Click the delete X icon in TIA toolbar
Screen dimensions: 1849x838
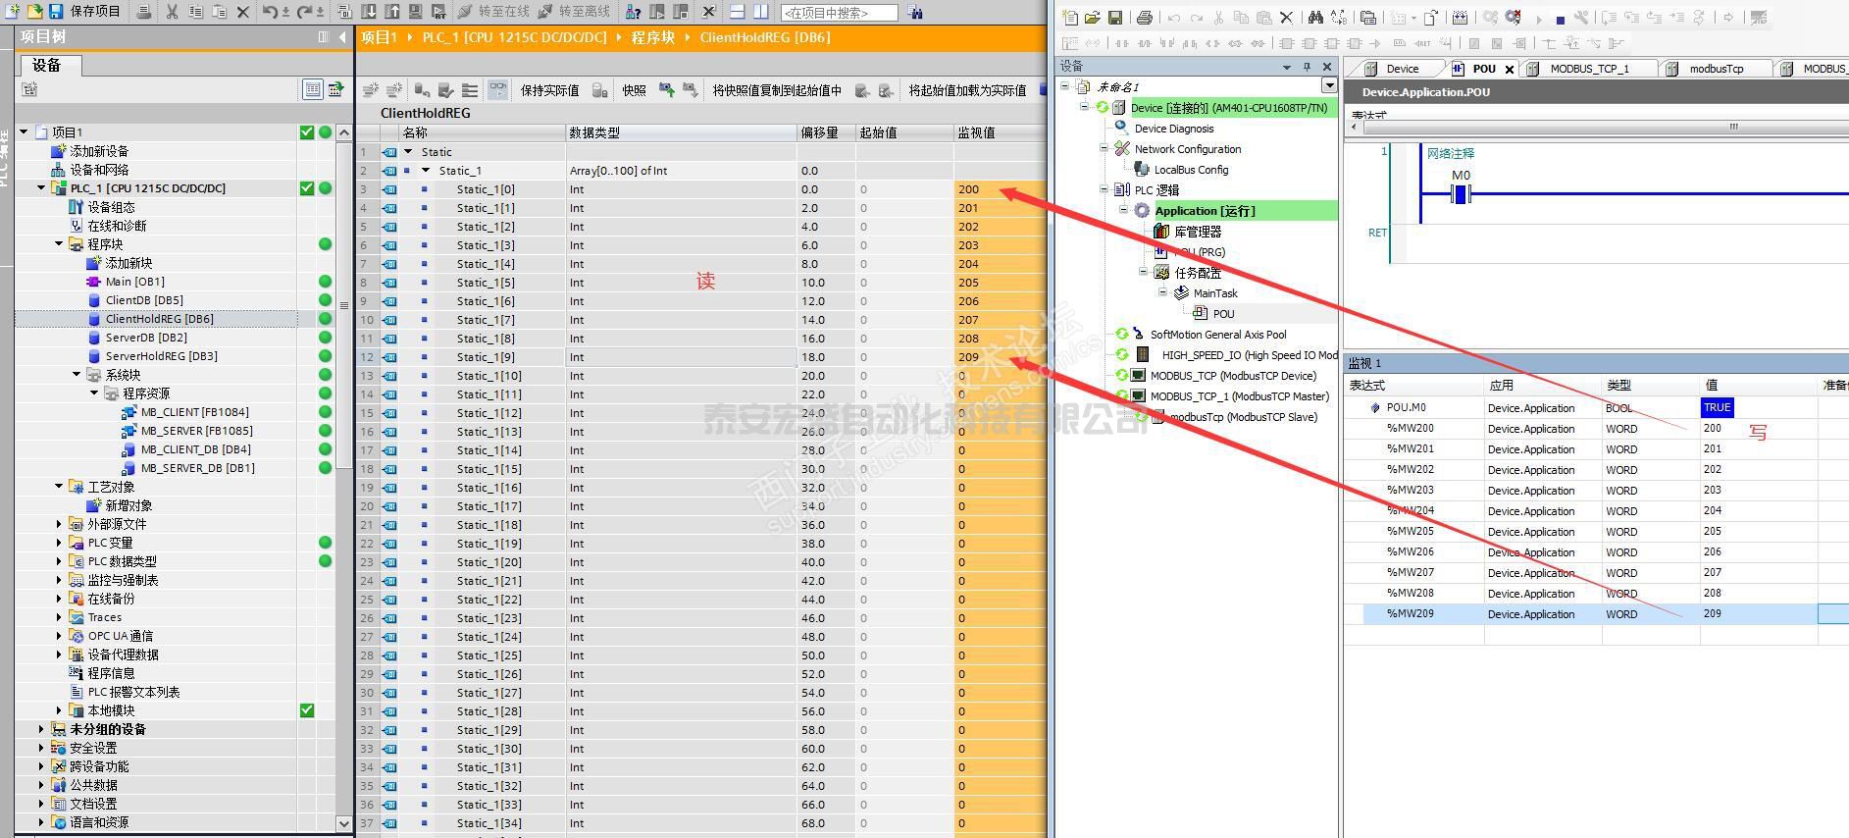[242, 12]
